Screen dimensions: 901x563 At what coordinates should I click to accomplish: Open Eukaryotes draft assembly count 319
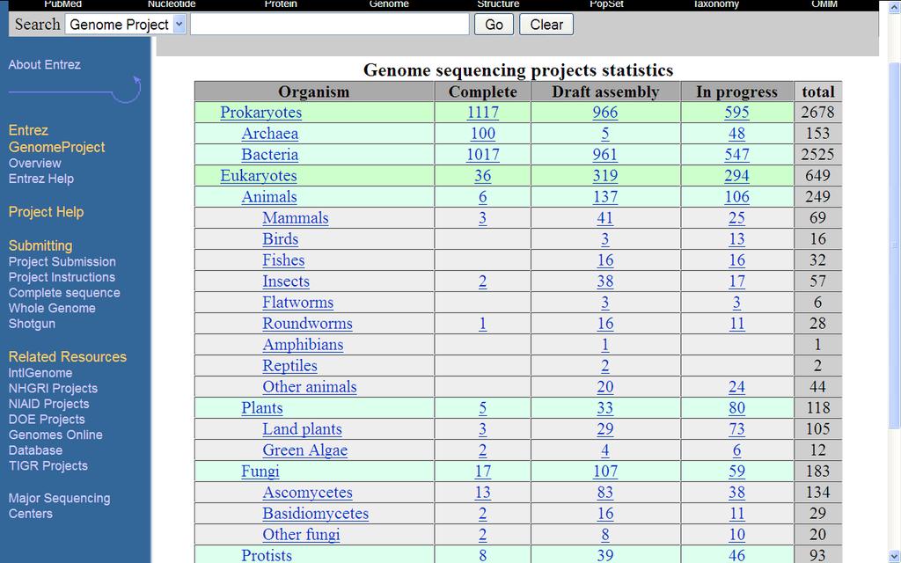pyautogui.click(x=605, y=176)
